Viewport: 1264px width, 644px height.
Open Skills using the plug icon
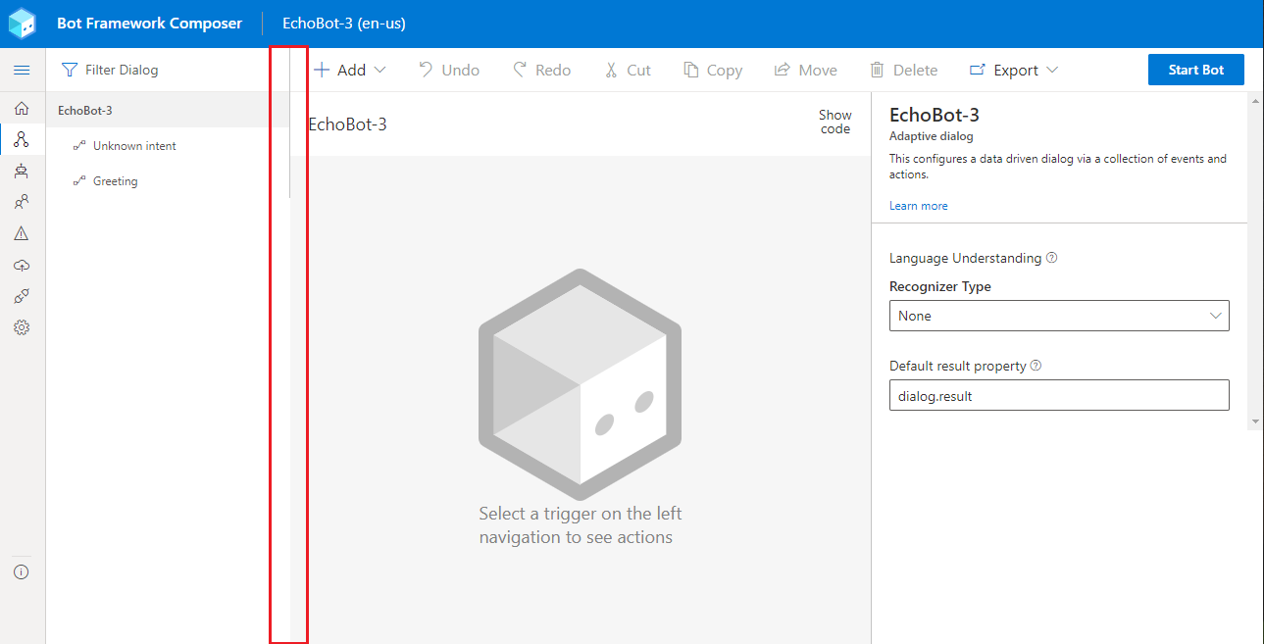[22, 296]
